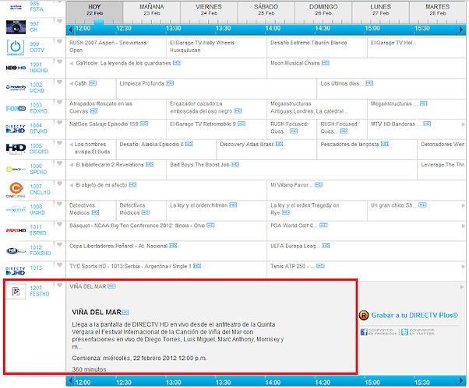The image size is (469, 388).
Task: Toggle favorite heart for FOXHD channel 1003
Action: point(60,104)
